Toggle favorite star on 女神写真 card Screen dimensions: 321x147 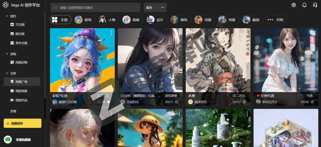(x=312, y=102)
